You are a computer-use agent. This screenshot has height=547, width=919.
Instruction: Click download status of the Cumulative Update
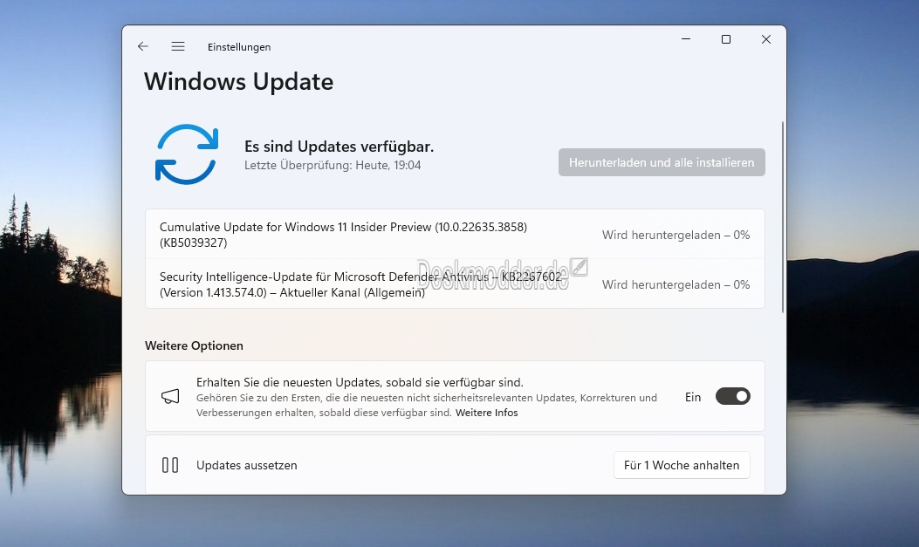(676, 235)
